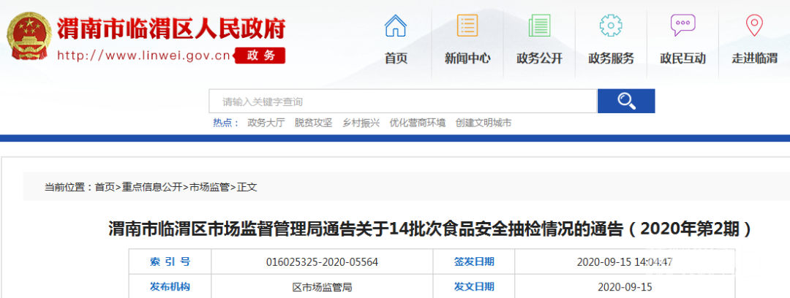Open the 乡村振兴 hot link

(361, 123)
